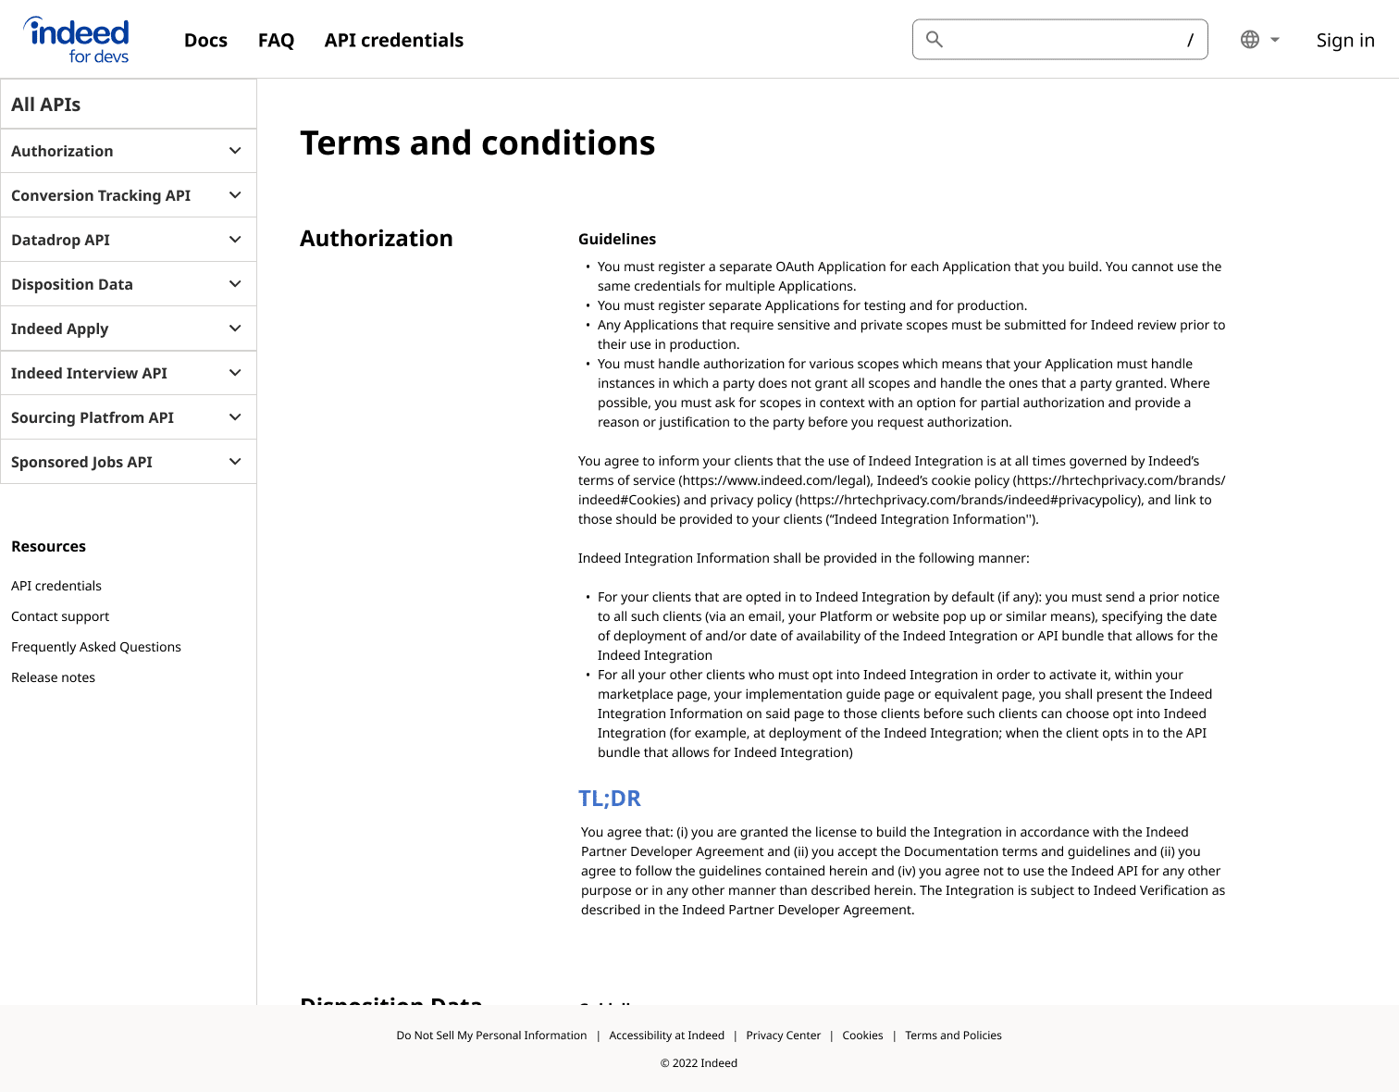Open Release notes link
Image resolution: width=1399 pixels, height=1092 pixels.
point(53,677)
